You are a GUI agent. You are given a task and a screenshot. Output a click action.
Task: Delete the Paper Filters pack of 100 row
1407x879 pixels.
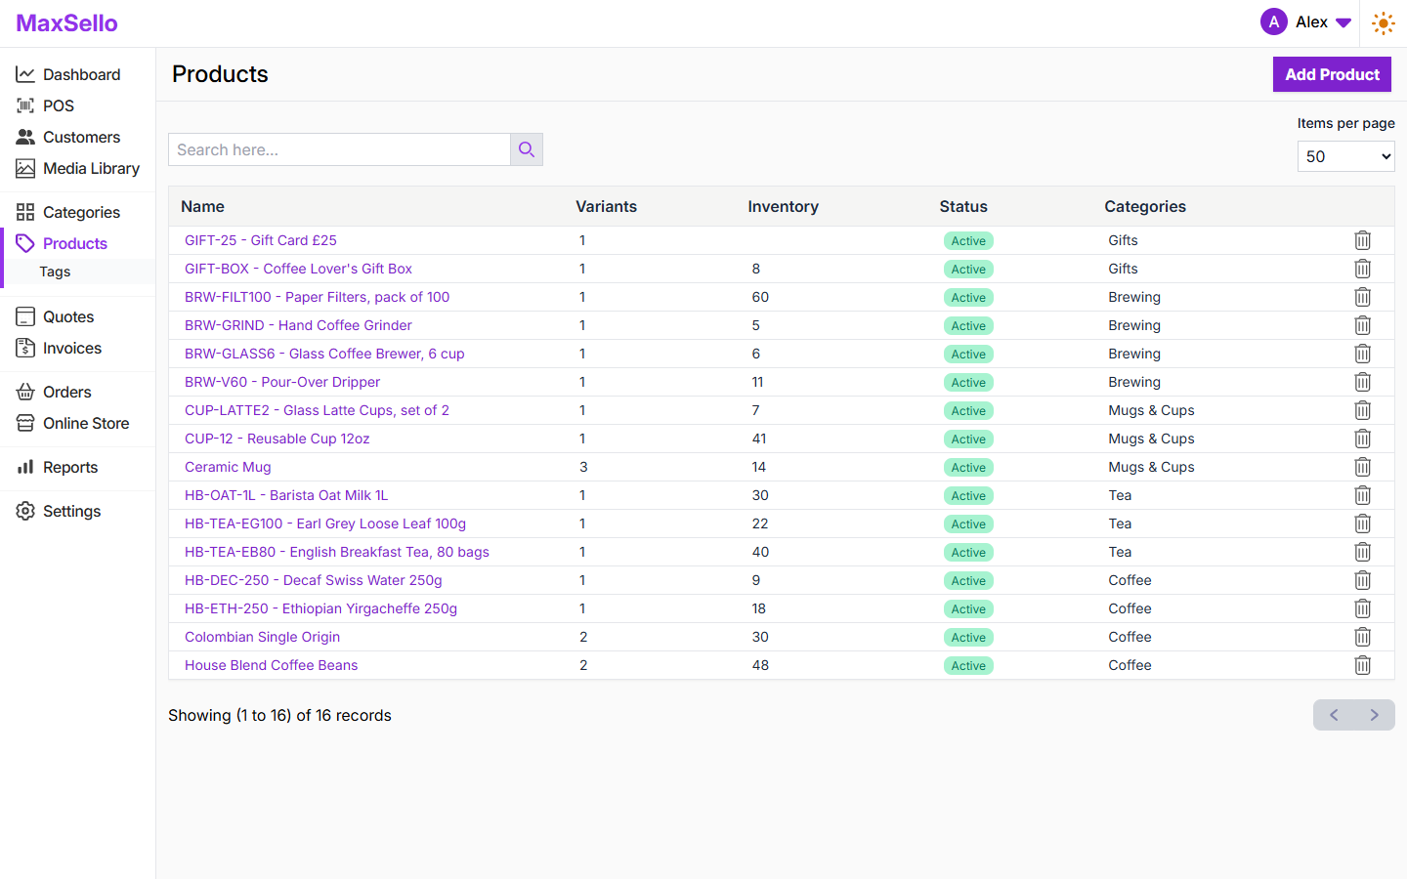coord(1362,297)
